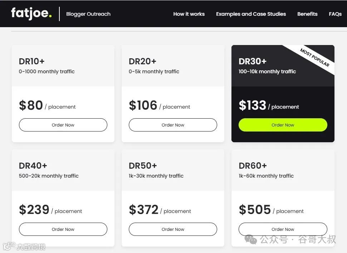
Task: Click the 1k-60k monthly traffic text
Action: [x=266, y=176]
